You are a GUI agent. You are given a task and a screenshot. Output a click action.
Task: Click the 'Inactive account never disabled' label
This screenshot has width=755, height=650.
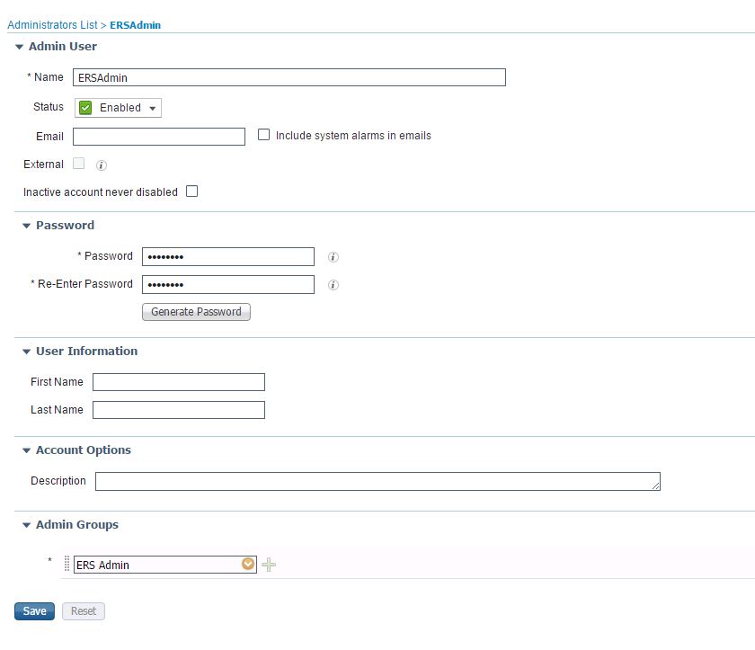[101, 192]
